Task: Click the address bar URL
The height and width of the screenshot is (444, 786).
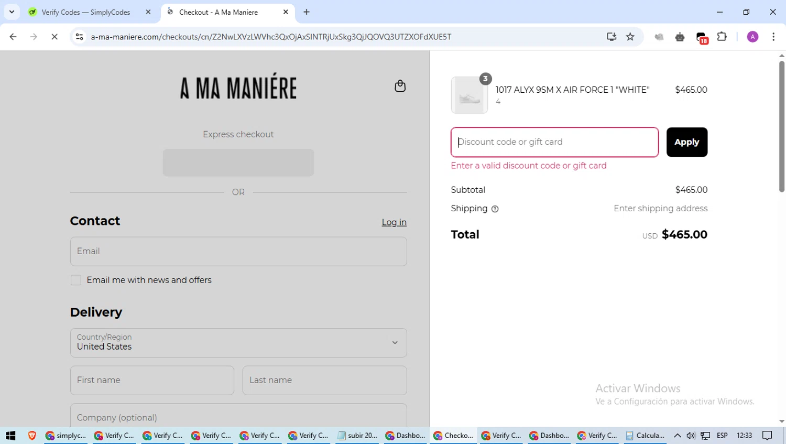Action: click(271, 37)
